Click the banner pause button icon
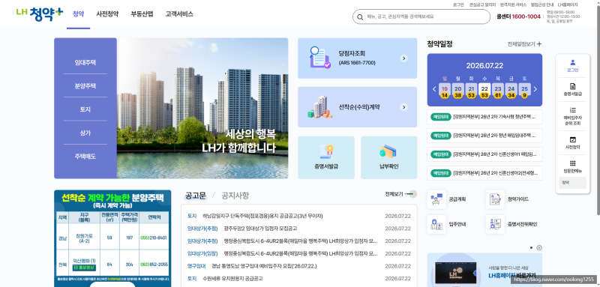This screenshot has width=600, height=287. 539,247
